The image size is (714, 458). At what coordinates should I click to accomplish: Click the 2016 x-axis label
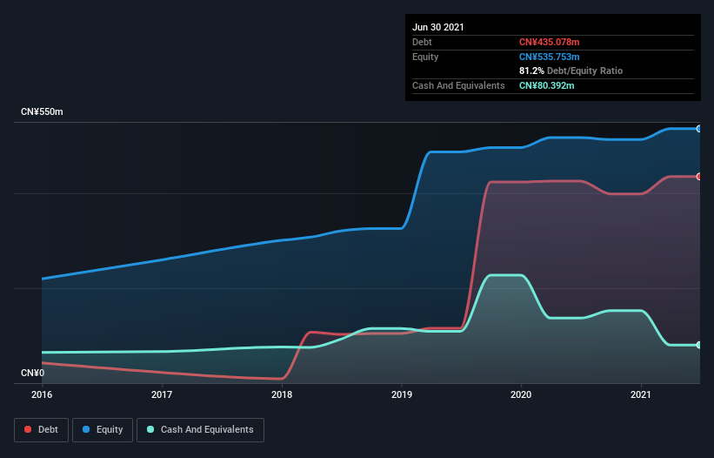coord(42,394)
